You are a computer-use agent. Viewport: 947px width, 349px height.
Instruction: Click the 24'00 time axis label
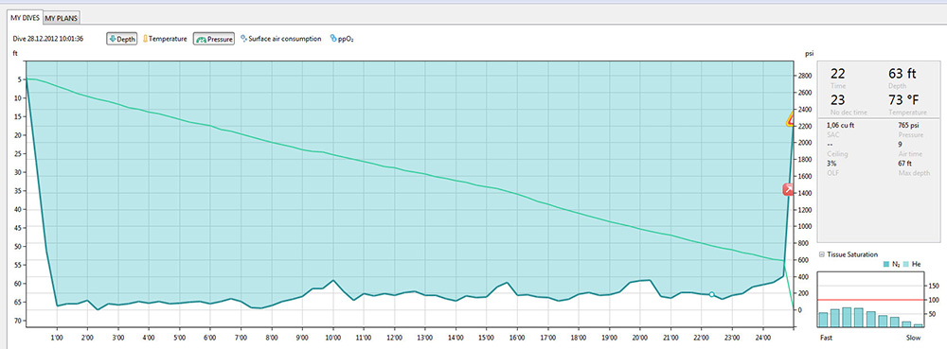[x=762, y=339]
